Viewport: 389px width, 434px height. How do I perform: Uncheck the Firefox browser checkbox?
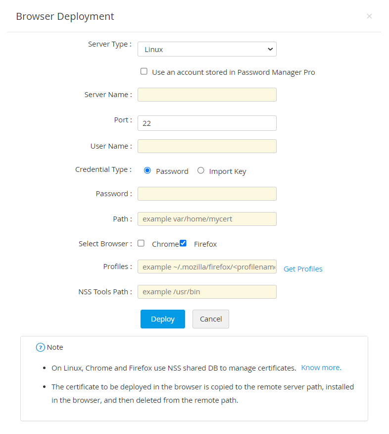click(183, 243)
